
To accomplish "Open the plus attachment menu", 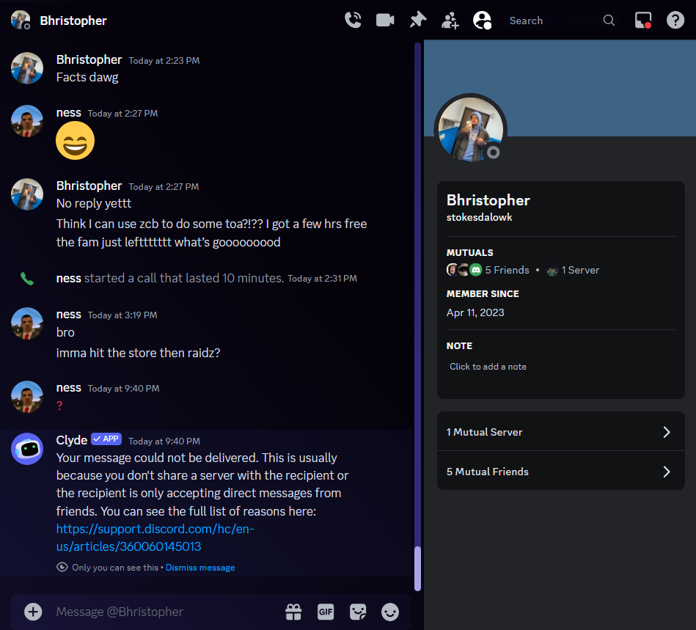I will (33, 612).
